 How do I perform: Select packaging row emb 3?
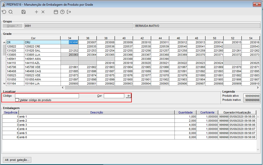pos(129,125)
